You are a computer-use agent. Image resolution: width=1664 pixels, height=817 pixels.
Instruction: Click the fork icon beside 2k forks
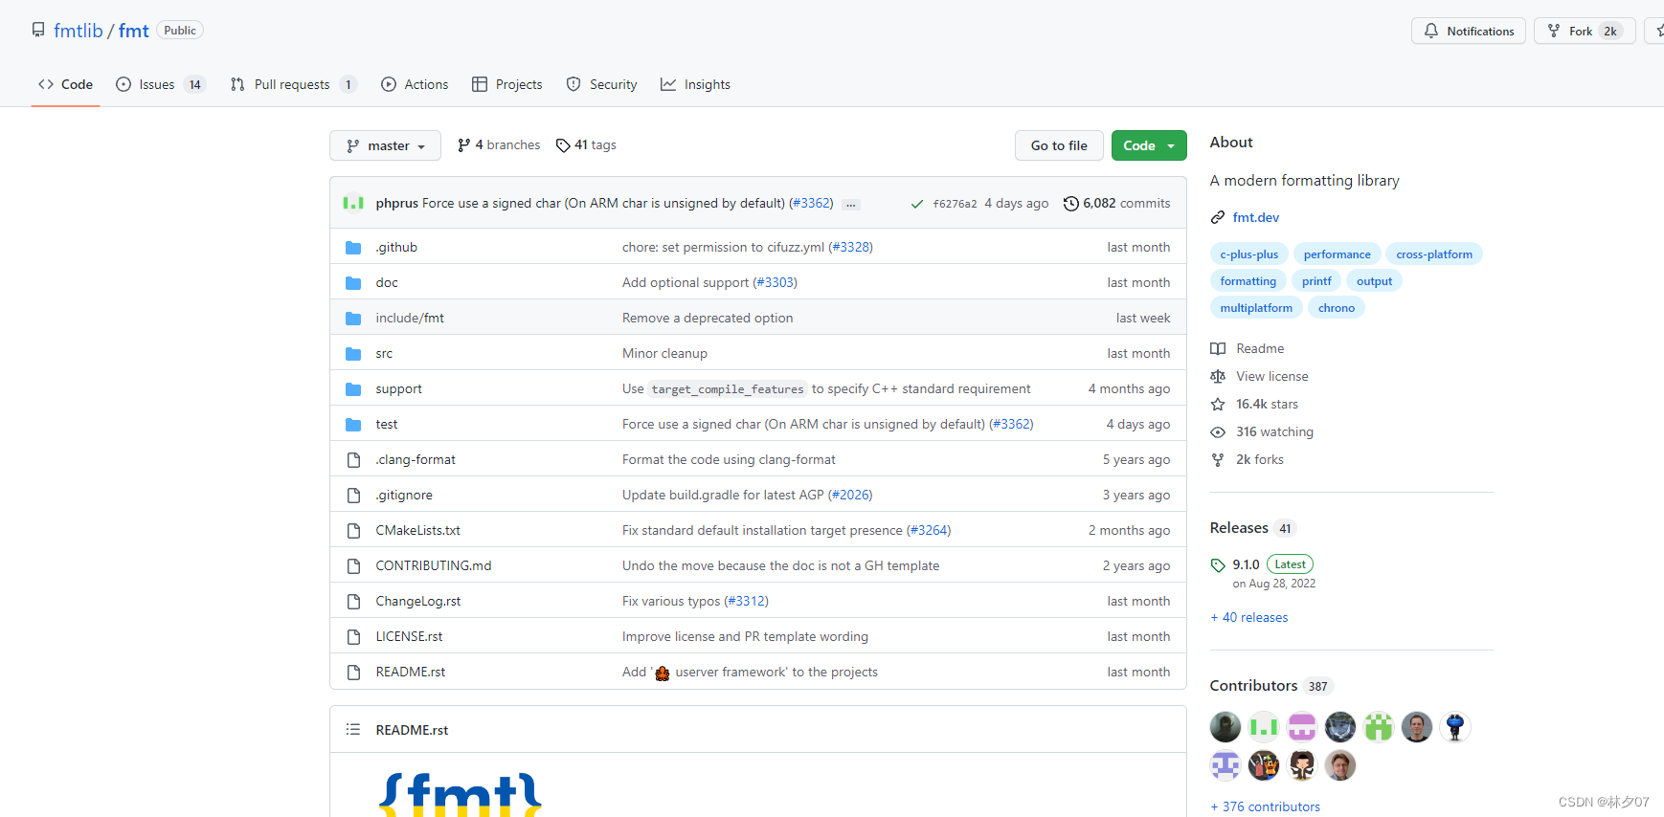point(1218,459)
